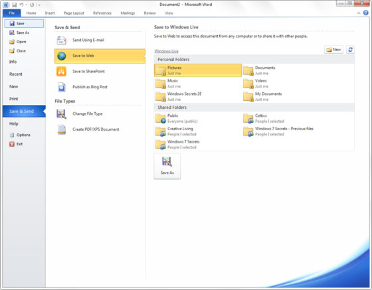Open the References tab

click(102, 13)
